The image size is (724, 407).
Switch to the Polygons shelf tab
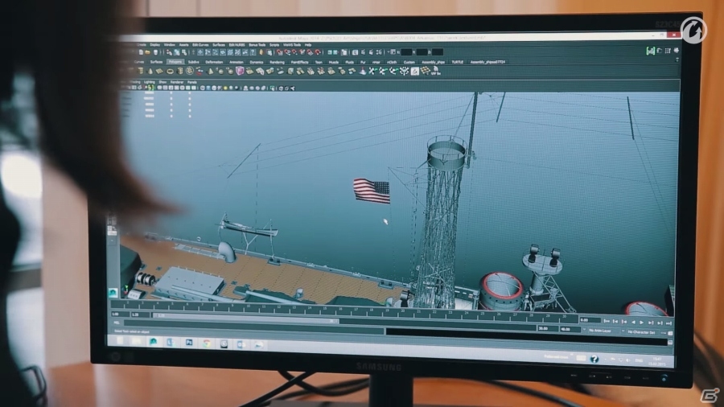tap(175, 62)
